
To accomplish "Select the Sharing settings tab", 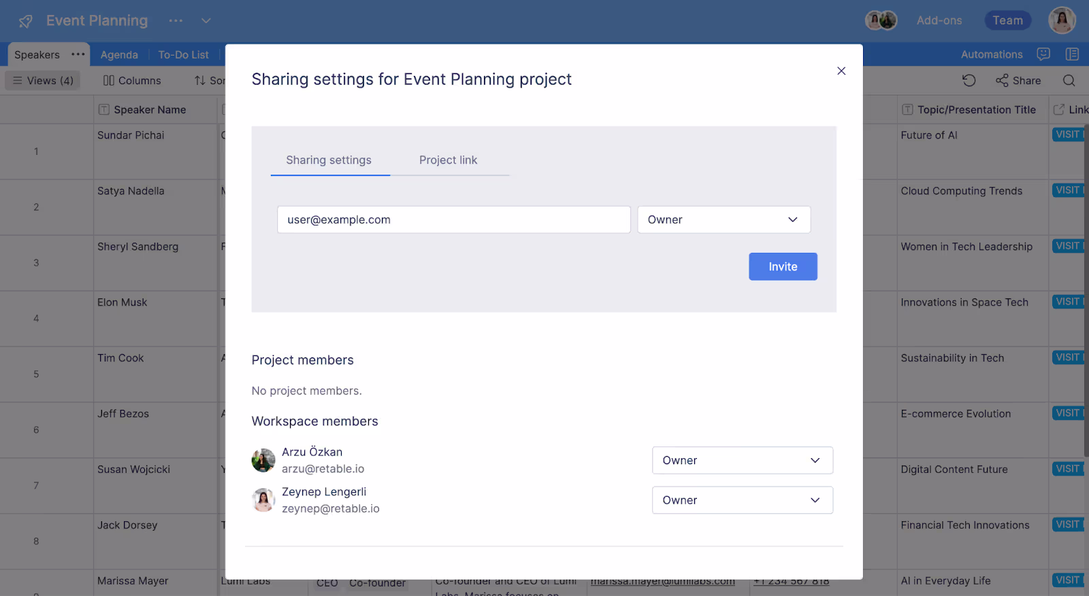I will point(329,160).
